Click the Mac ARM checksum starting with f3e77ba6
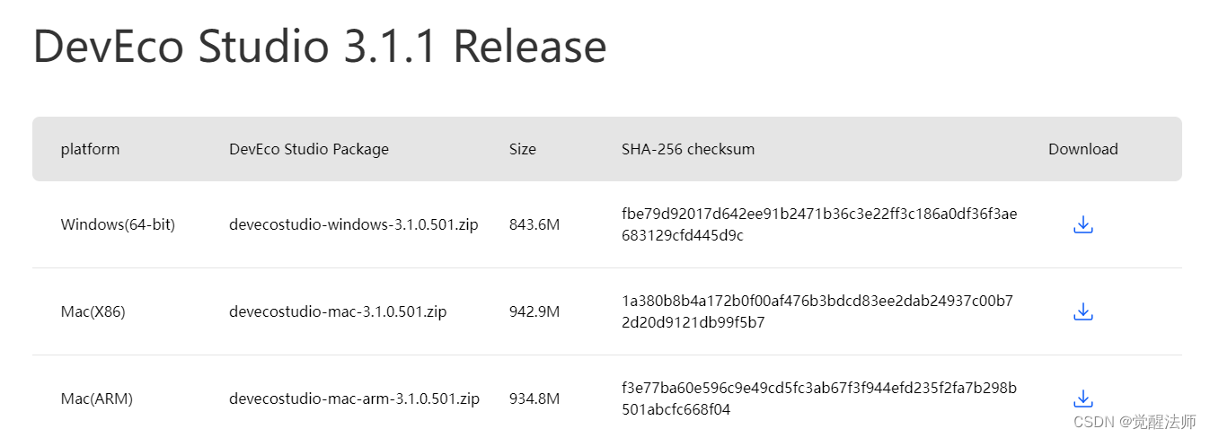 819,399
